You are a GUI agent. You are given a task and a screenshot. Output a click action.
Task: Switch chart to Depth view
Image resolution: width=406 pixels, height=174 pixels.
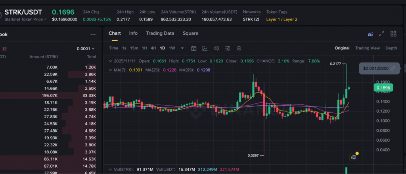point(391,48)
